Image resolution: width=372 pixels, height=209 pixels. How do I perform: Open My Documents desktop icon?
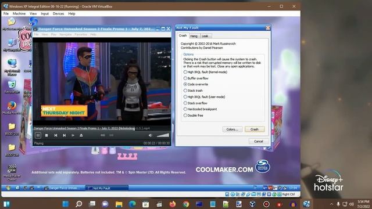(x=12, y=24)
